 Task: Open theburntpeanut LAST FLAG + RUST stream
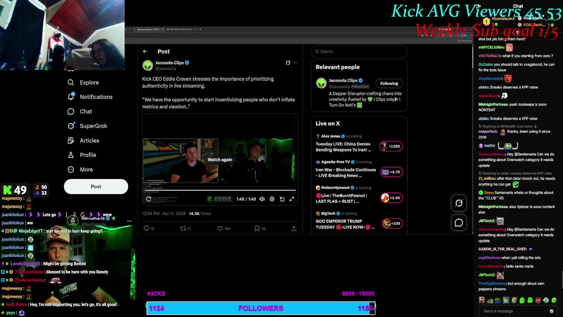[x=341, y=199]
